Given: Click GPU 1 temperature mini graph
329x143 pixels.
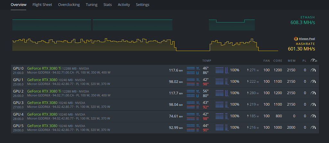Looking at the screenshot, I should 193,82.
